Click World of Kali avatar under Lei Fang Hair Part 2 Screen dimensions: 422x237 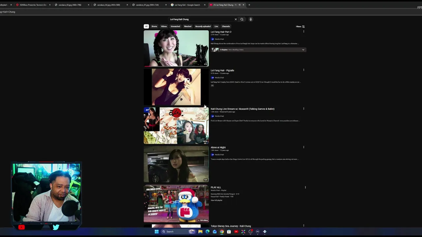click(212, 39)
